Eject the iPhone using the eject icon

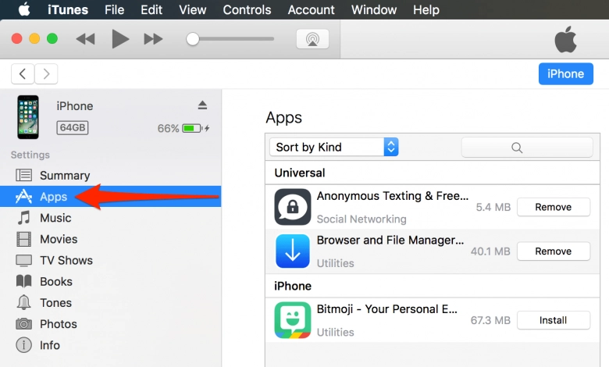tap(202, 105)
